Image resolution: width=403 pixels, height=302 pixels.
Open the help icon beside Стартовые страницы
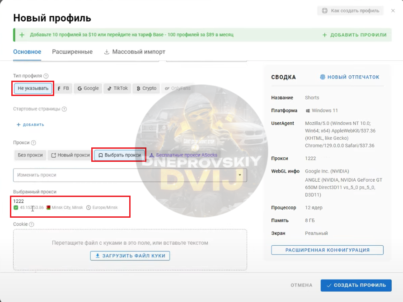[64, 109]
